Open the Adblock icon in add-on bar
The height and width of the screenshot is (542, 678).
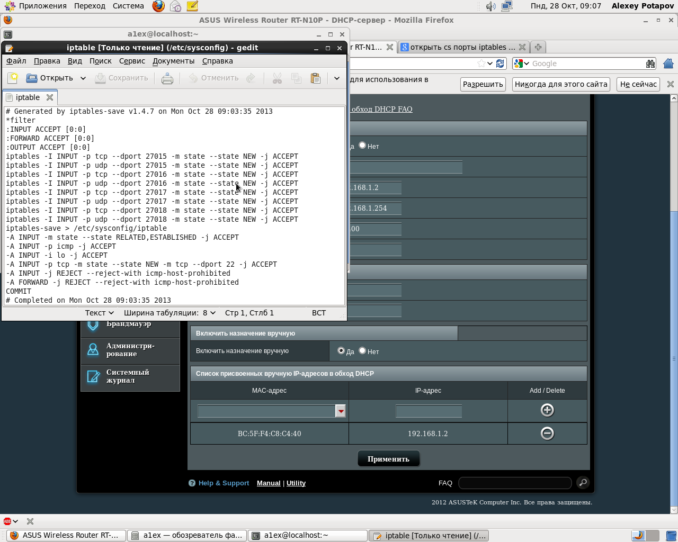click(7, 521)
